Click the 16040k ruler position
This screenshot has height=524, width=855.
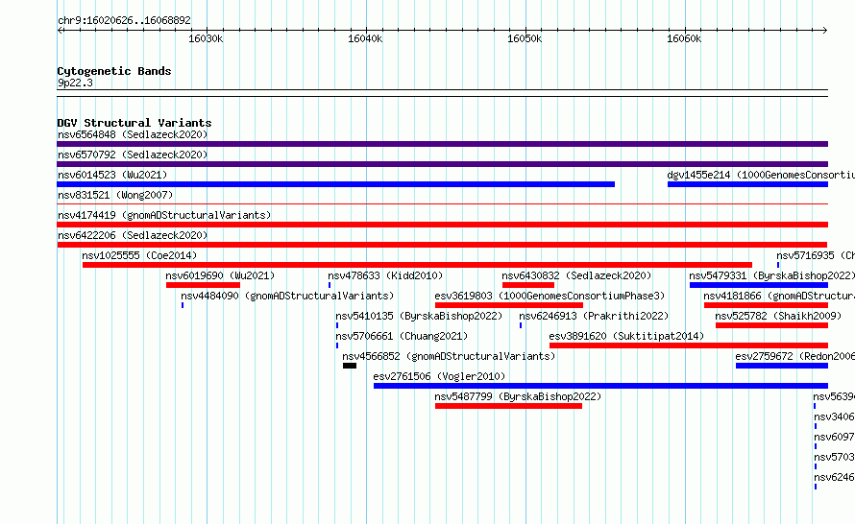click(365, 38)
